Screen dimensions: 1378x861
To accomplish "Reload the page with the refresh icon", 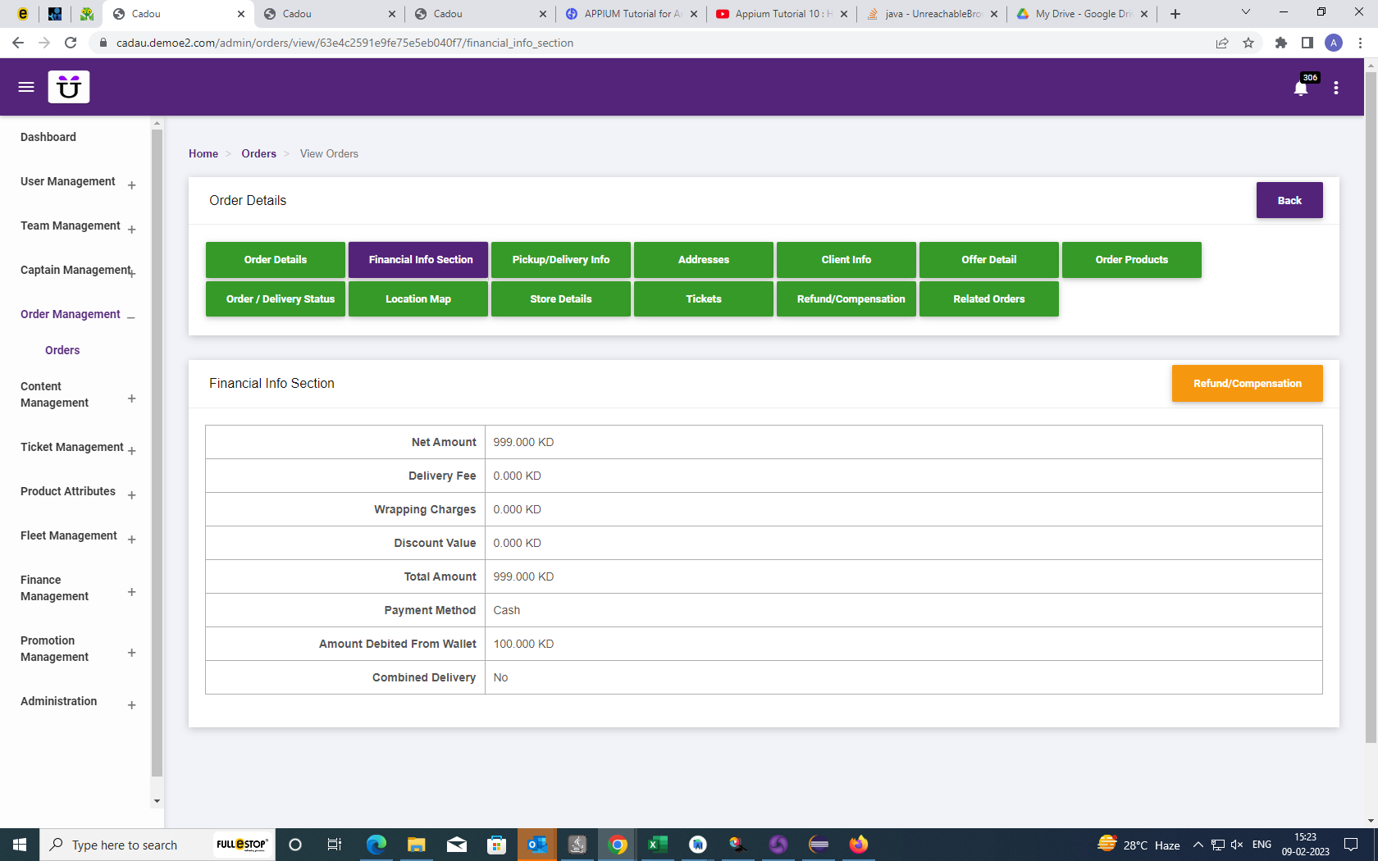I will (71, 43).
